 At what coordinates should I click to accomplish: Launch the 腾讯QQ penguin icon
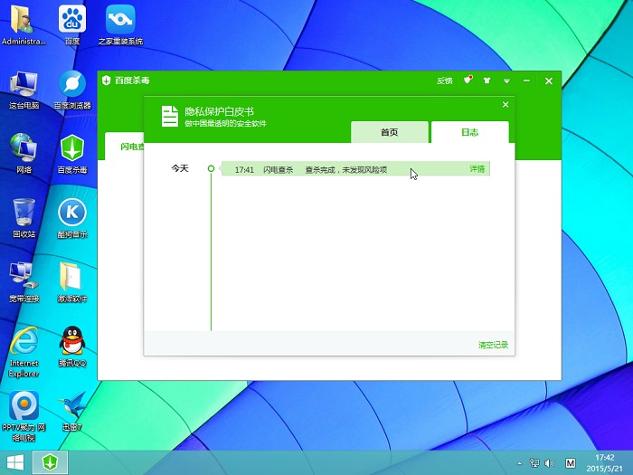pos(72,347)
